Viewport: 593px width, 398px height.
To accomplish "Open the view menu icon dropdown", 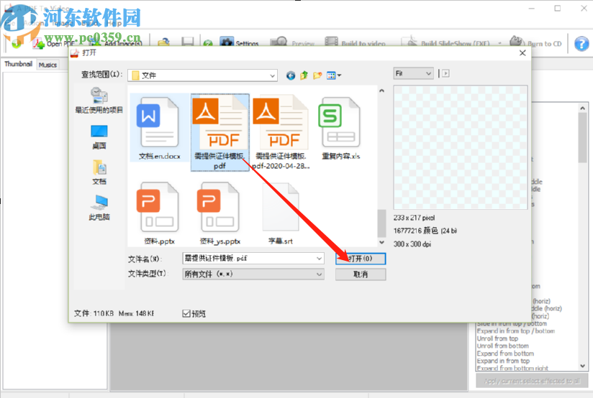I will (x=334, y=75).
